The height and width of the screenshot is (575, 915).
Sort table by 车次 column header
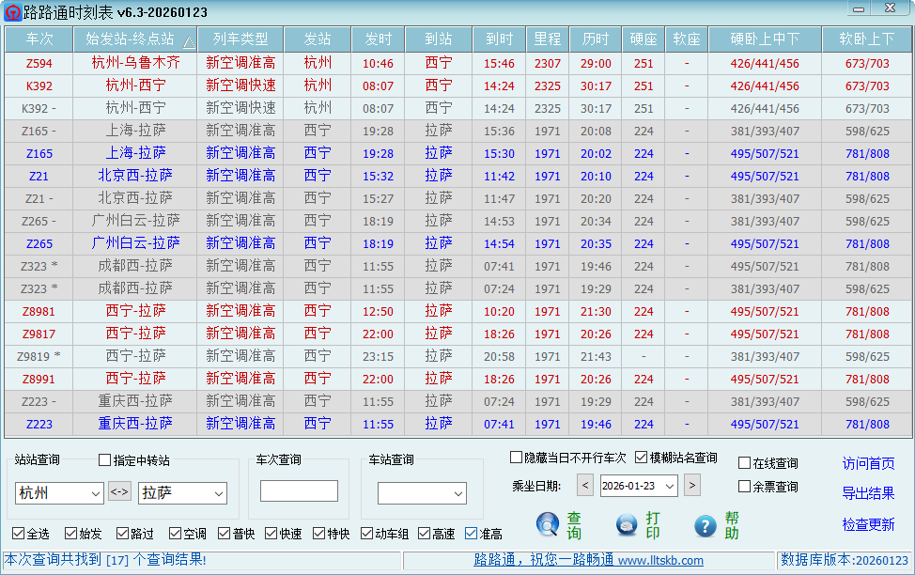[x=39, y=39]
